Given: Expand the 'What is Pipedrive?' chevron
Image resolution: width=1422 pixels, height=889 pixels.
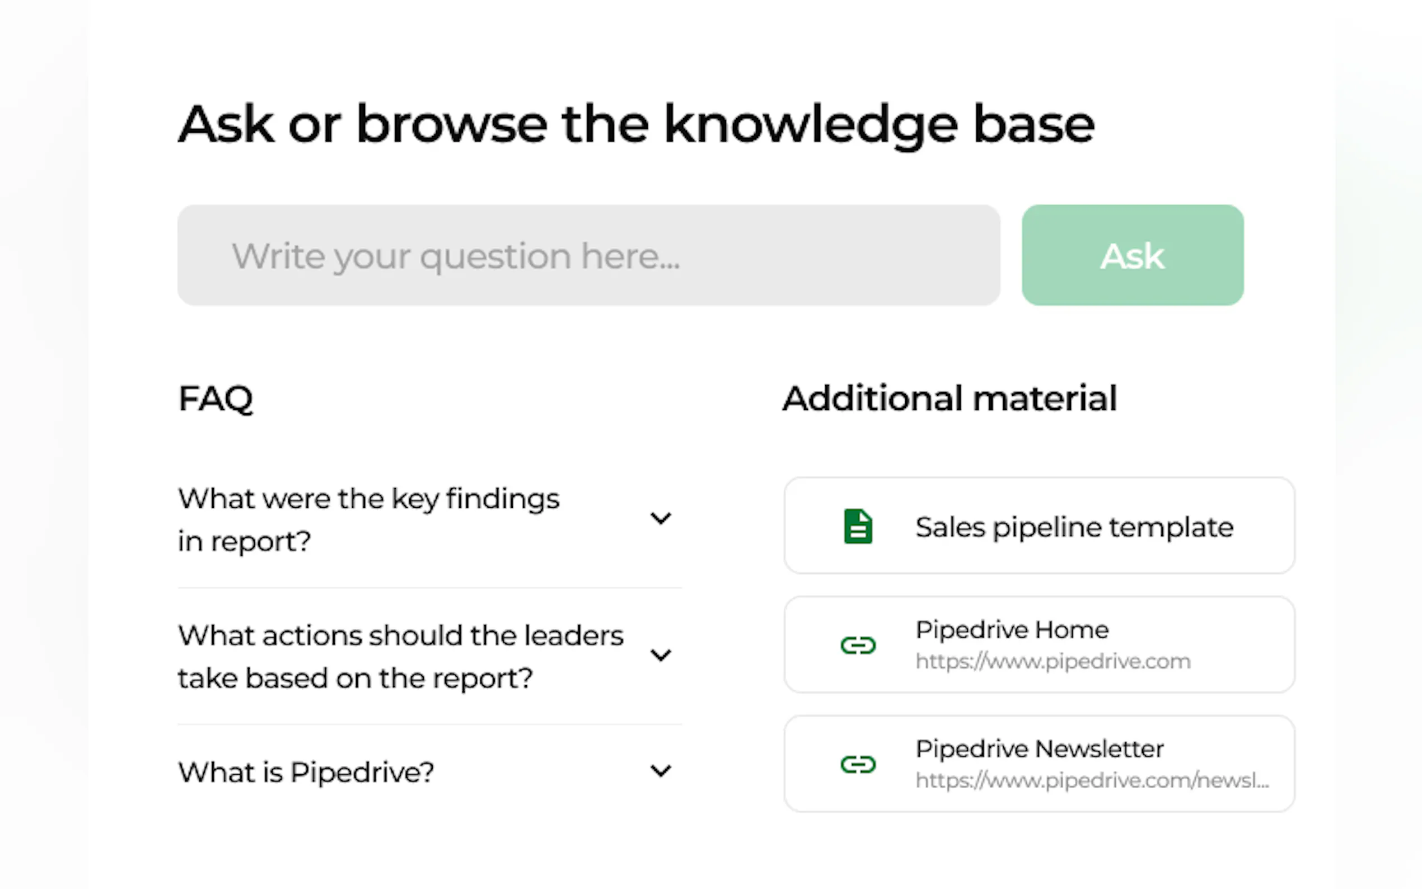Looking at the screenshot, I should [x=661, y=771].
